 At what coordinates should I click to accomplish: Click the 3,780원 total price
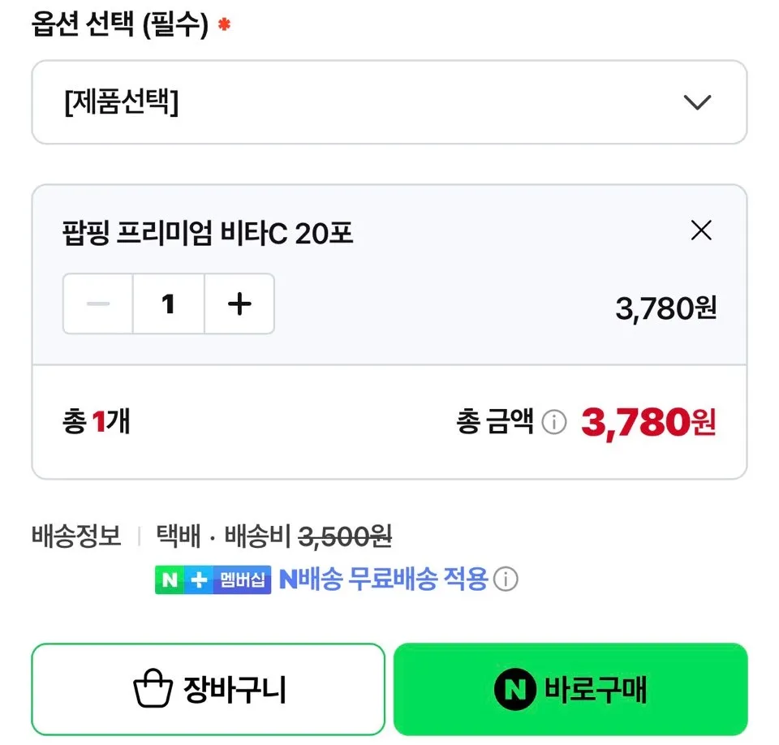click(x=648, y=422)
